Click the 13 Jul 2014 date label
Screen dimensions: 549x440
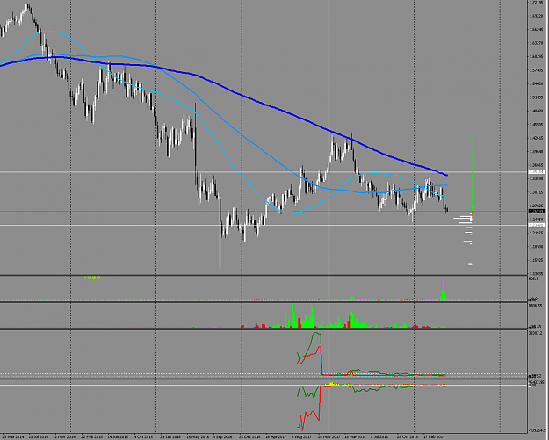click(x=38, y=437)
